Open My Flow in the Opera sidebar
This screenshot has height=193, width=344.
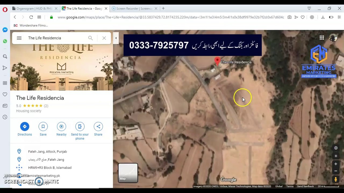(5, 68)
